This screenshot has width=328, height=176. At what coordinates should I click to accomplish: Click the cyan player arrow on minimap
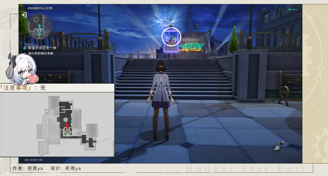[x=39, y=26]
